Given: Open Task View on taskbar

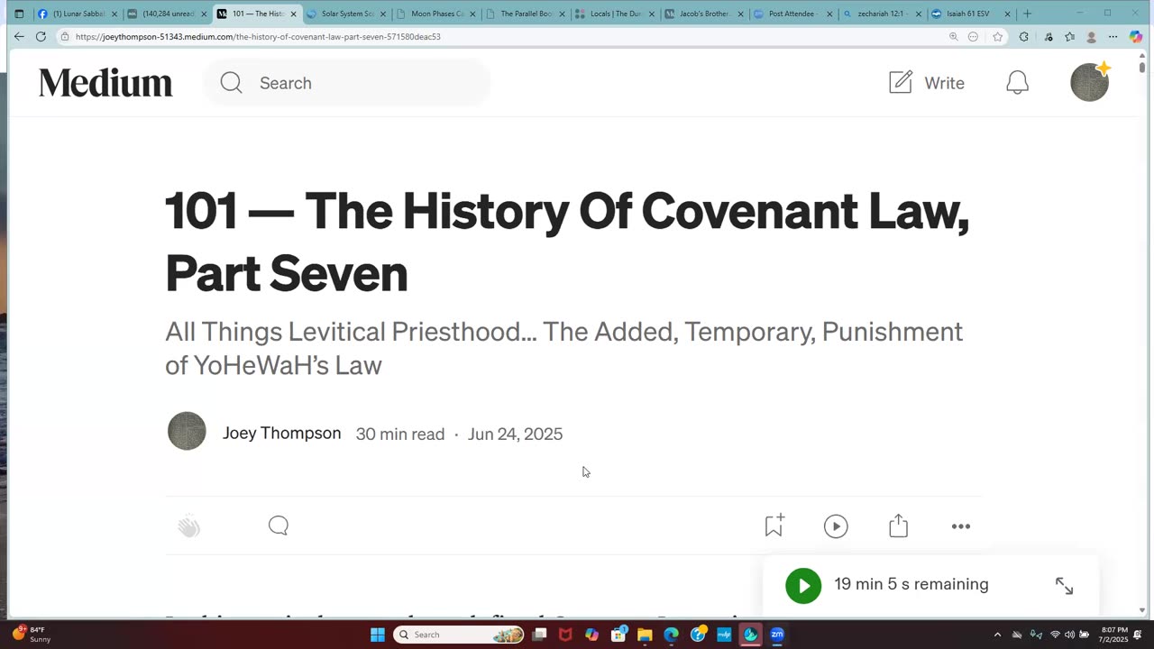Looking at the screenshot, I should pyautogui.click(x=539, y=635).
